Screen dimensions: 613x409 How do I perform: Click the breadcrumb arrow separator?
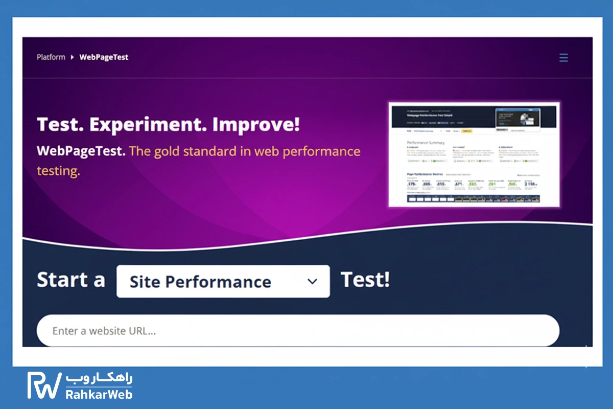(x=73, y=57)
